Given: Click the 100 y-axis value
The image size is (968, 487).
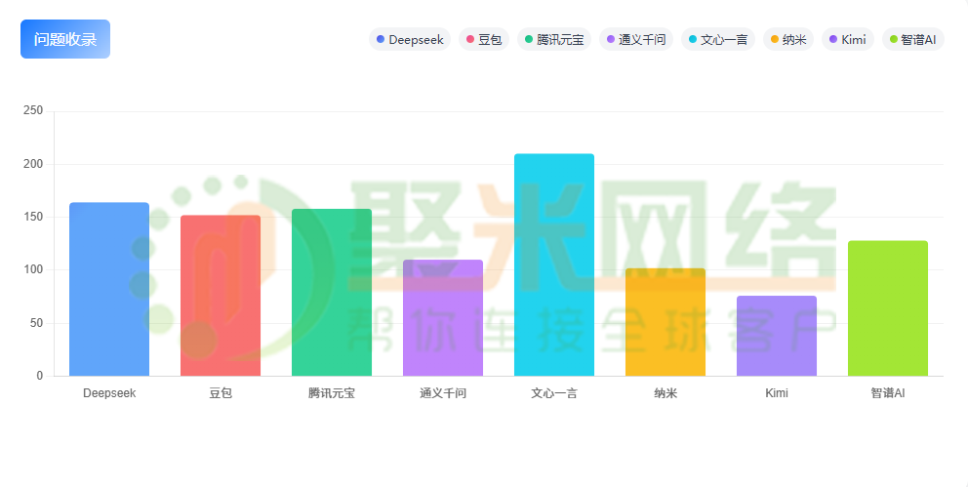Looking at the screenshot, I should 33,269.
